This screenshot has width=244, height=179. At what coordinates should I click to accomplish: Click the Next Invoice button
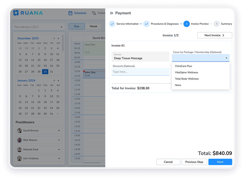[214, 35]
